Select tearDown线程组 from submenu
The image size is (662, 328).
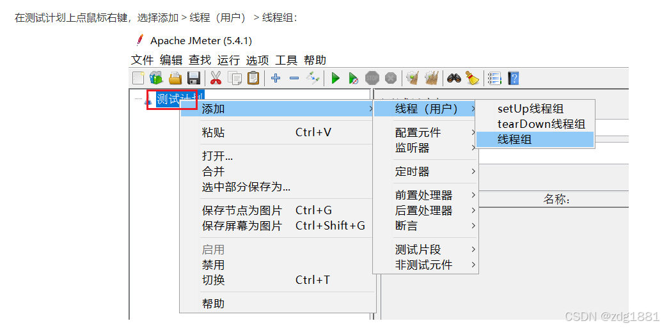click(535, 124)
